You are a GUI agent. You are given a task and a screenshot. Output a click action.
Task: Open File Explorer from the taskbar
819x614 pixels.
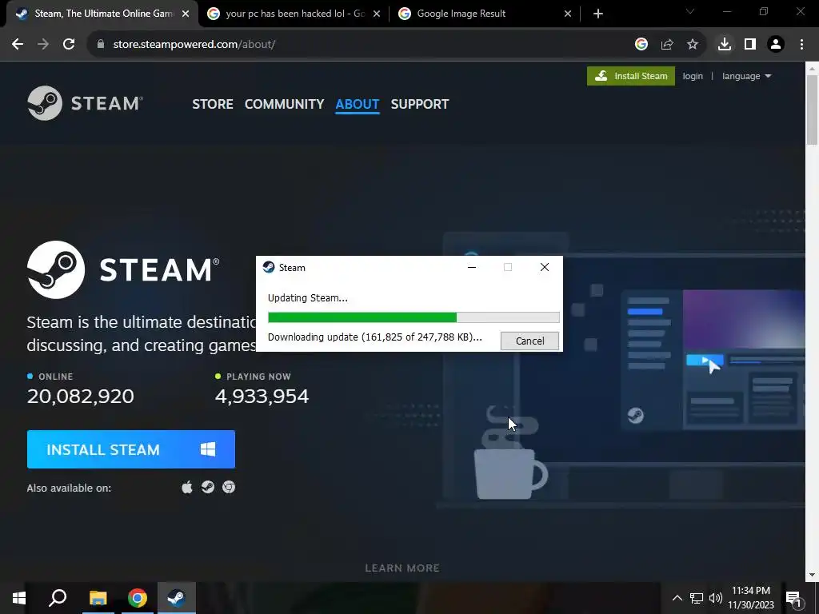point(98,598)
